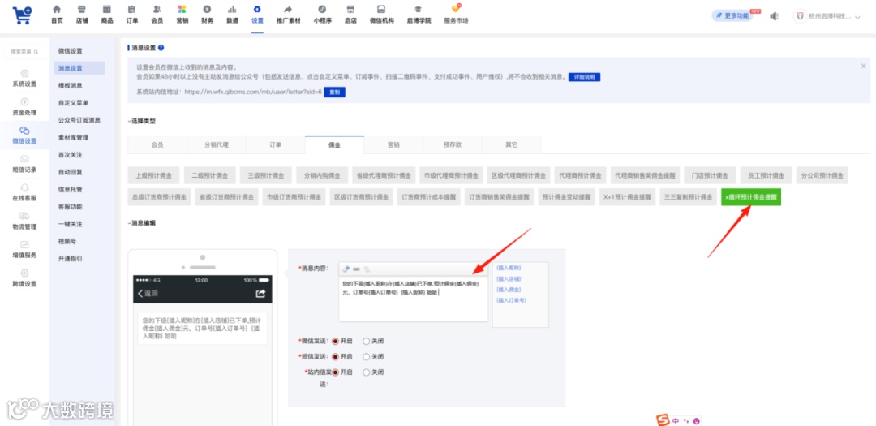Open the 微信机构 section

381,14
